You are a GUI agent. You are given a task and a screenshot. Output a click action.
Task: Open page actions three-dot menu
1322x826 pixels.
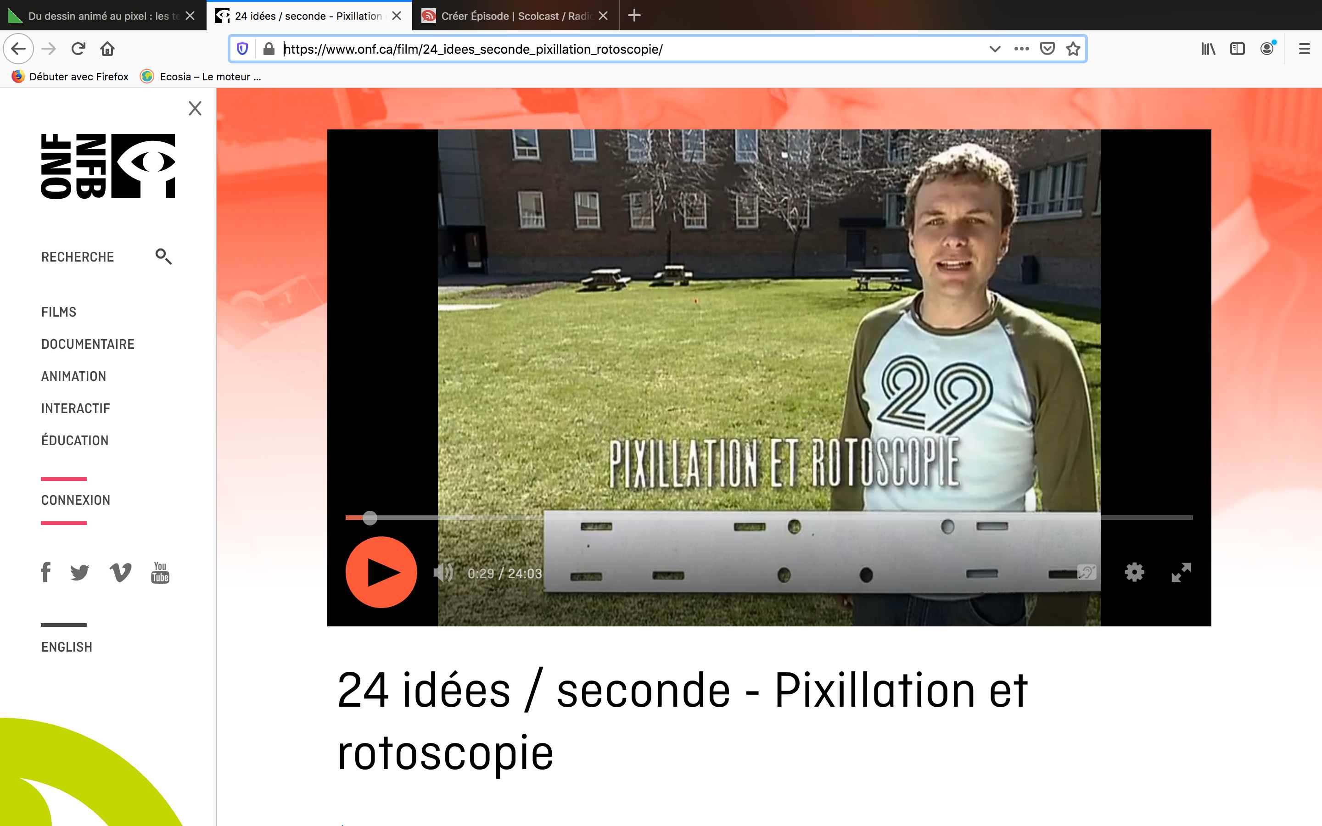tap(1021, 49)
